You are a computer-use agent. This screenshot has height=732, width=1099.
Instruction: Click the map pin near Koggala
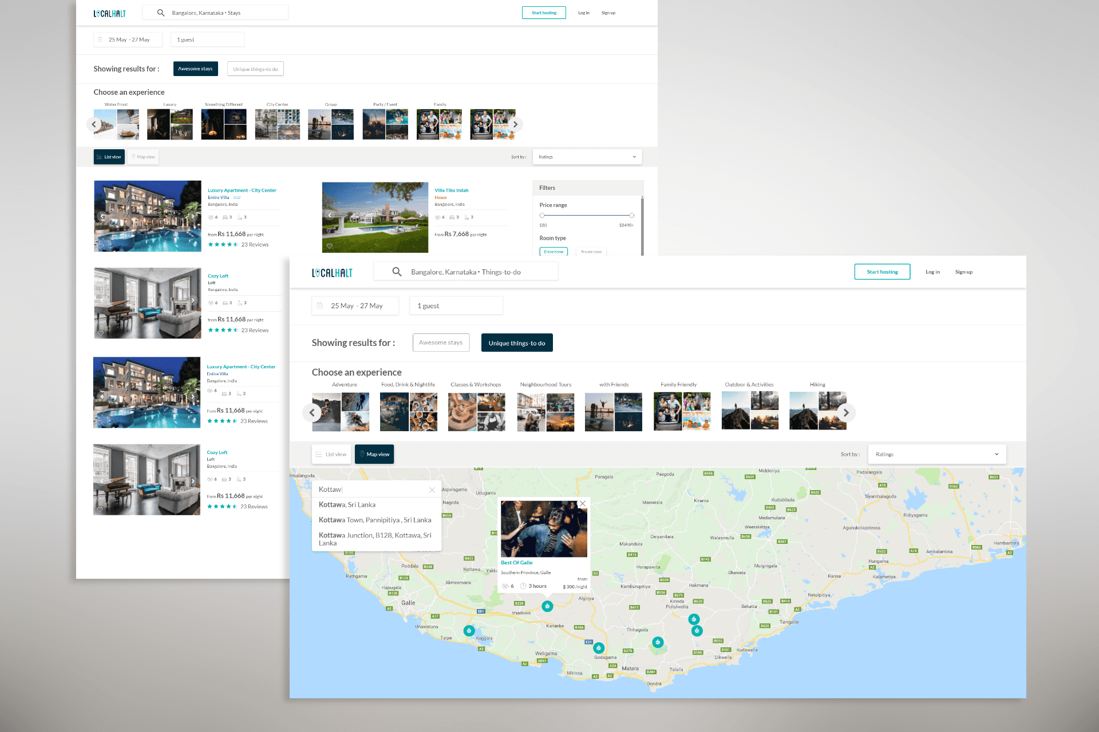coord(469,631)
